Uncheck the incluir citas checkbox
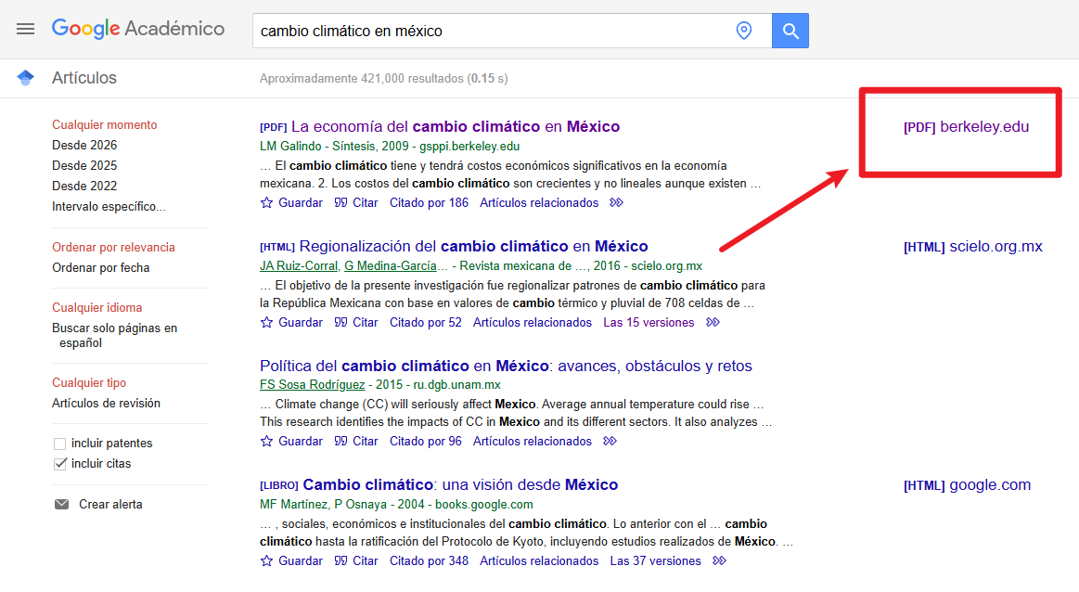1079x592 pixels. tap(60, 464)
